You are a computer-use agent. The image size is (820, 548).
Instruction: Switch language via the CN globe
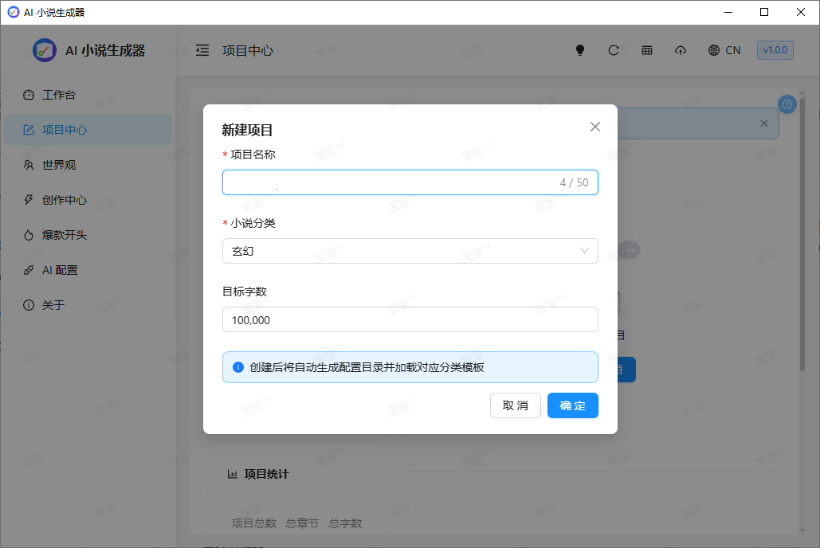tap(724, 50)
